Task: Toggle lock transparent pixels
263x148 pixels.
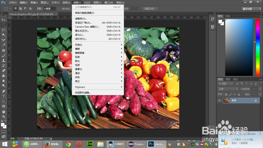Action: [x=226, y=95]
